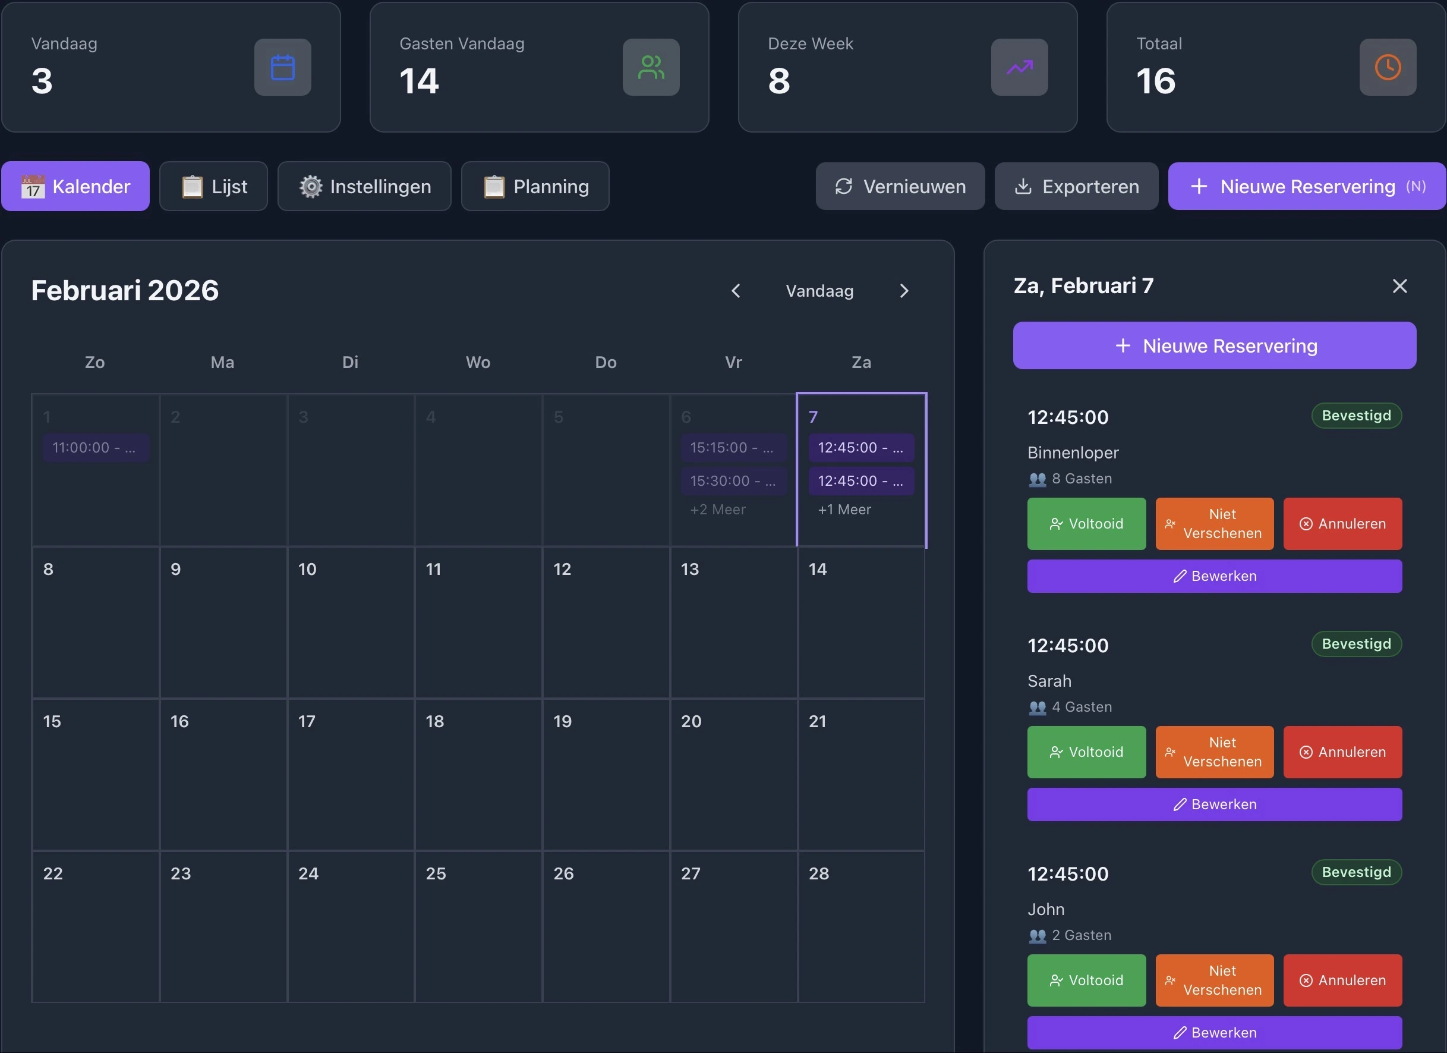1447x1053 pixels.
Task: Click the pencil icon on Binnenloper's Bewerken button
Action: [1180, 576]
